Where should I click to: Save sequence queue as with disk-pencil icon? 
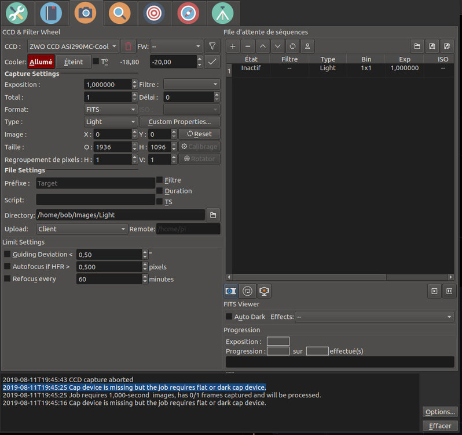pyautogui.click(x=447, y=46)
